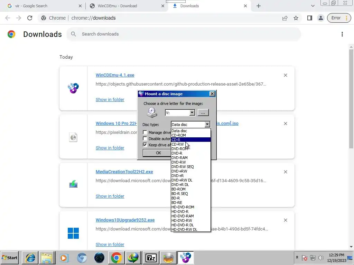Viewport: 354px width, 265px height.
Task: Uncheck the Keep drive after restart checkbox
Action: [145, 145]
